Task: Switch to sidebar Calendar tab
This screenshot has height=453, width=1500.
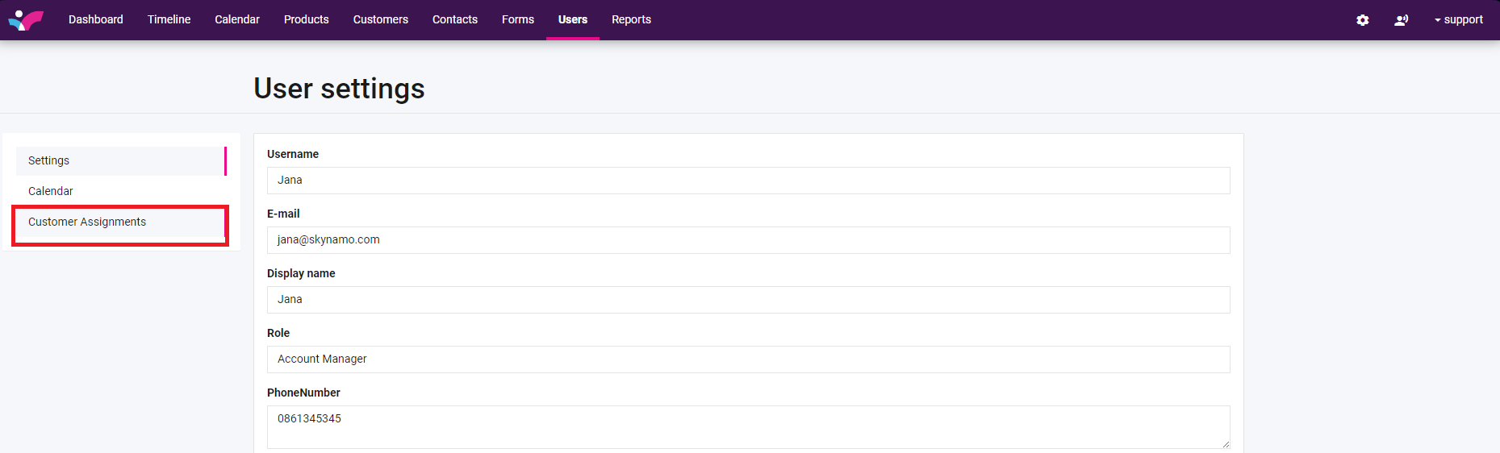Action: pos(50,191)
